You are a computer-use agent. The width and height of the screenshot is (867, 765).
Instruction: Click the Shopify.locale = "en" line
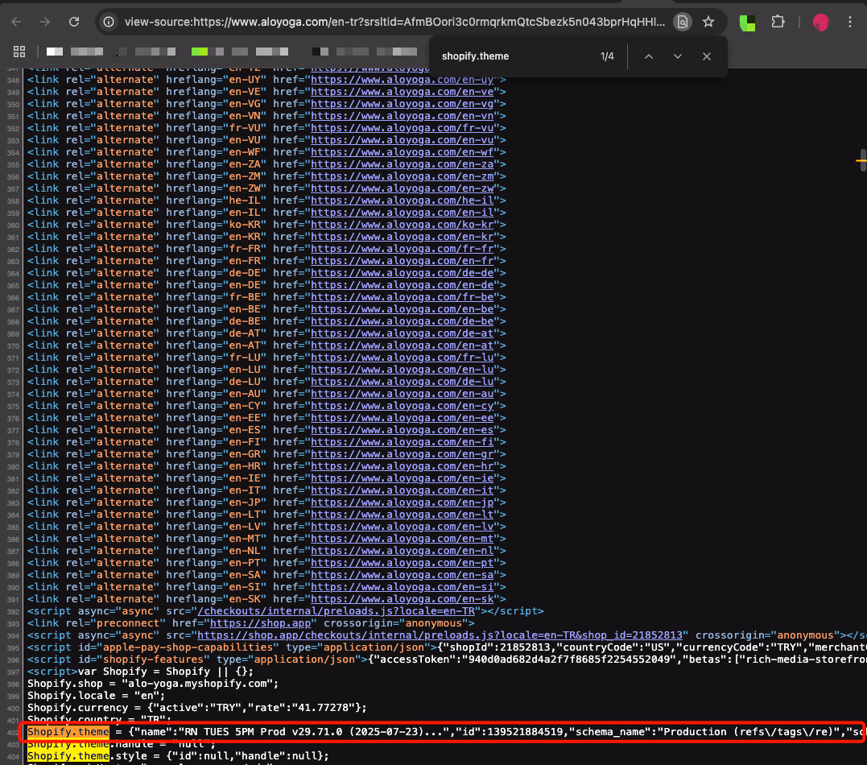pyautogui.click(x=97, y=696)
